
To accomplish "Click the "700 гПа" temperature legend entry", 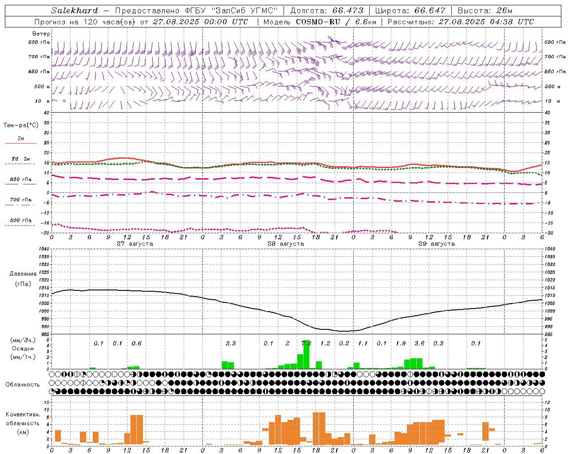I will coord(21,200).
